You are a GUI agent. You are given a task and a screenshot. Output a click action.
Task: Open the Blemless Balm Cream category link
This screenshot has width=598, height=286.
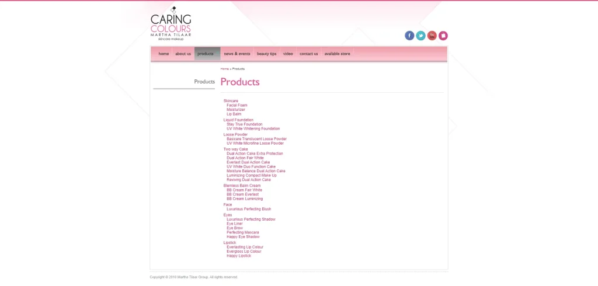click(242, 186)
